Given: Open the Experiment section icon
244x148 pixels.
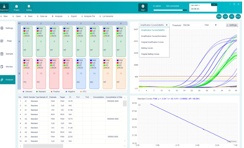Looking at the screenshot, I should pyautogui.click(x=4, y=7).
